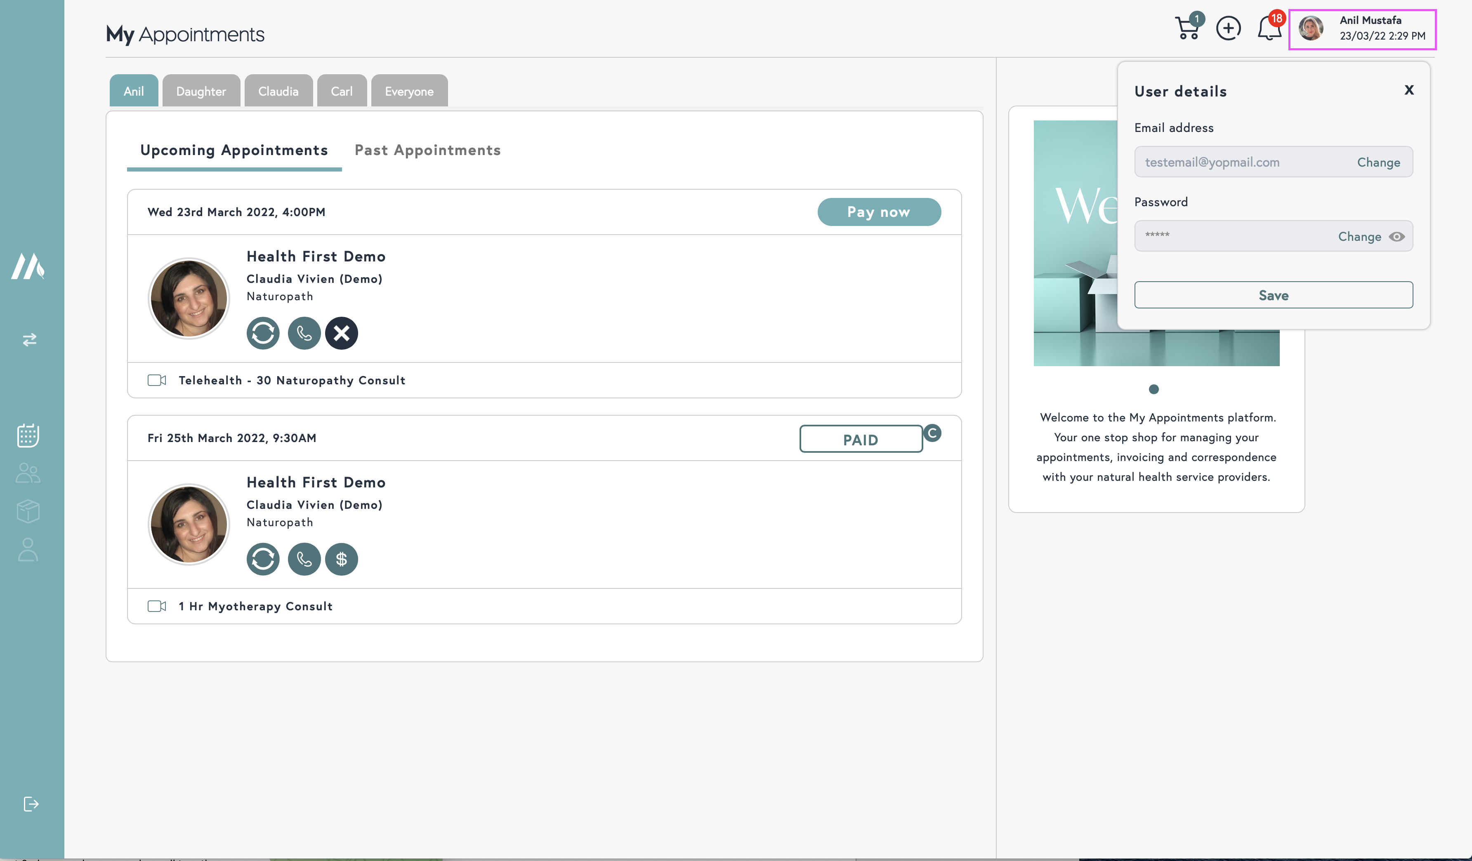1472x861 pixels.
Task: Click the carousel dot indicator under welcome image
Action: coord(1153,389)
